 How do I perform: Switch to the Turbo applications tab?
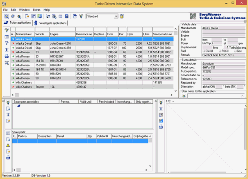[17, 23]
